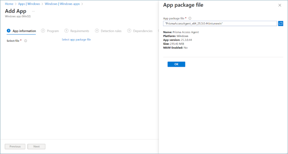Click the Add App page title
This screenshot has height=154, width=288.
pyautogui.click(x=16, y=11)
